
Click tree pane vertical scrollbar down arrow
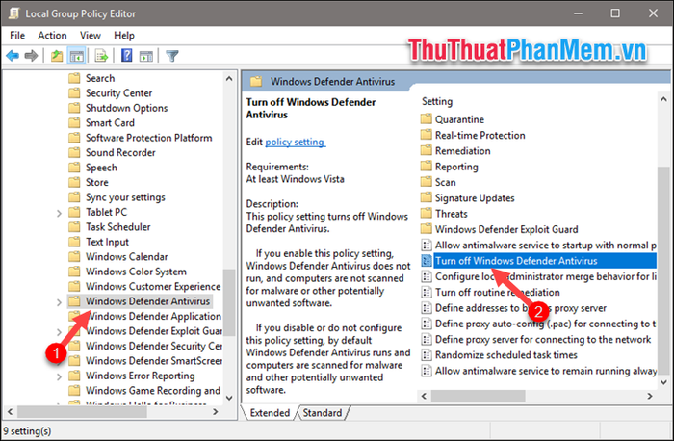pos(229,398)
